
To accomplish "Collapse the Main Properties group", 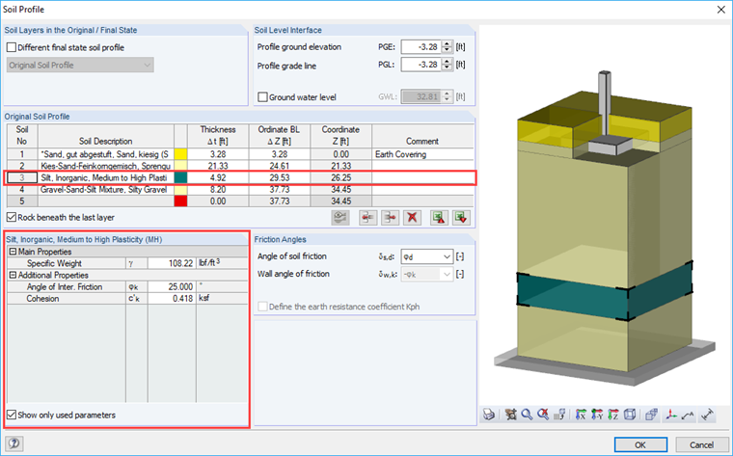I will [x=13, y=252].
